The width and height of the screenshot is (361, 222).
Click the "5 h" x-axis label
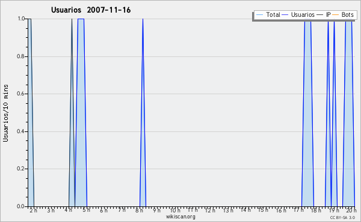point(86,210)
